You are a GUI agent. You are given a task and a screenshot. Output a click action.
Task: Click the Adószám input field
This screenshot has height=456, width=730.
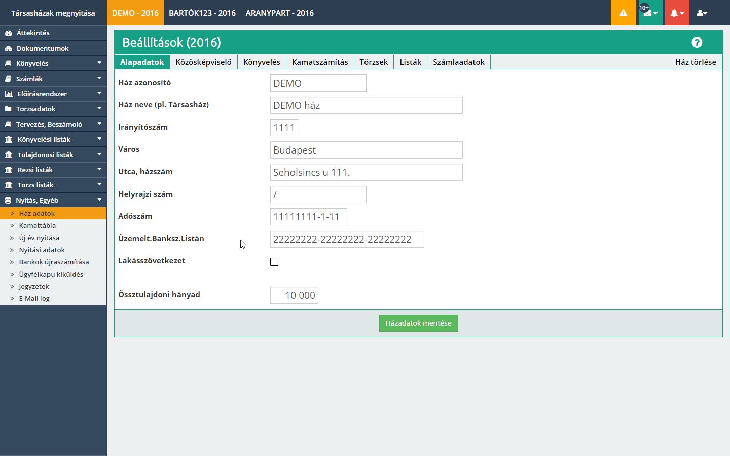308,217
